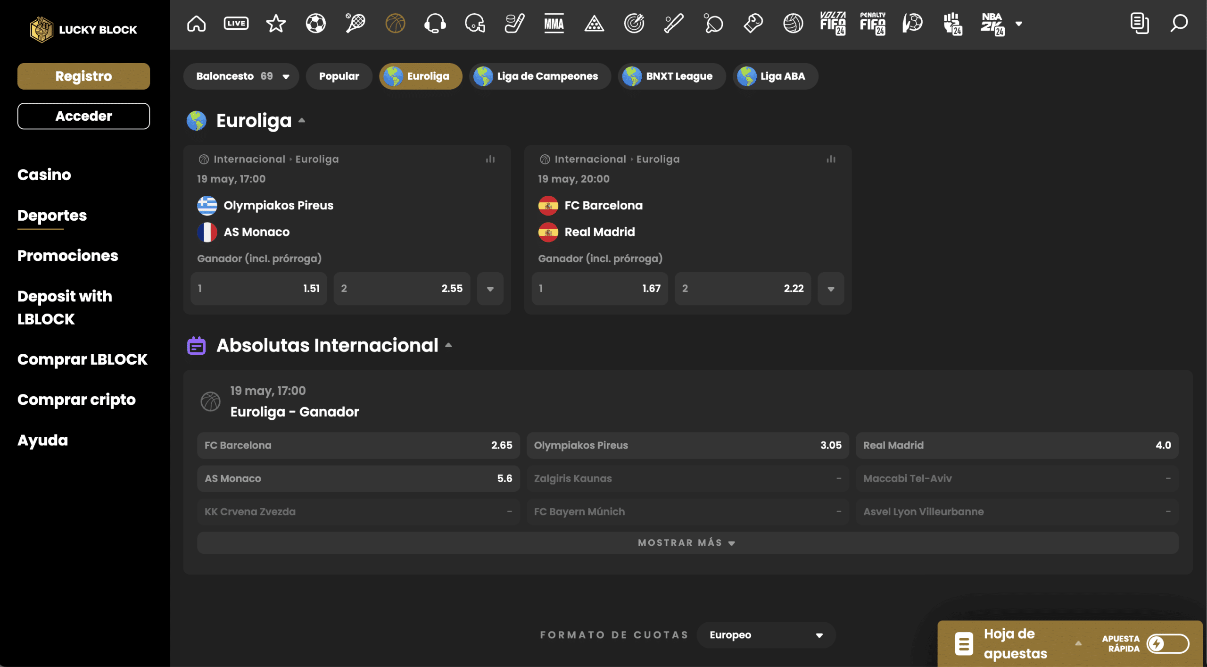
Task: Open statistics for Barcelona vs Real Madrid
Action: coord(831,159)
